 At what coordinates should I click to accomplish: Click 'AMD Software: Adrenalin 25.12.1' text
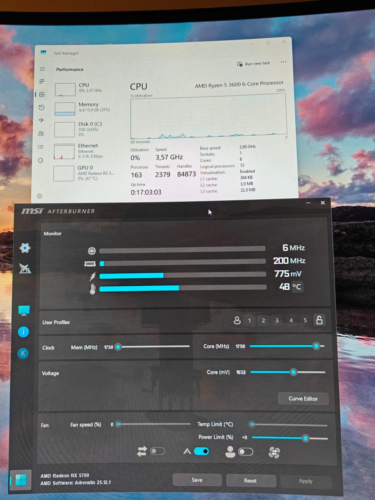tap(76, 483)
